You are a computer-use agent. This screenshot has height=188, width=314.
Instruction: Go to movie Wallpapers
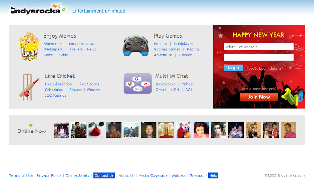click(x=53, y=49)
